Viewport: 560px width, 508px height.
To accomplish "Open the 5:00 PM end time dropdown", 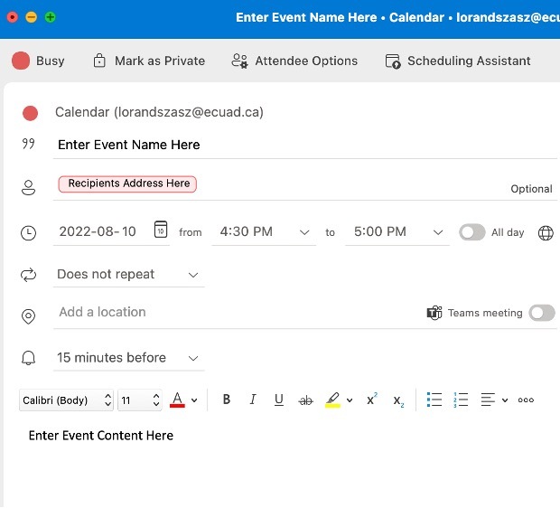I will coord(397,232).
